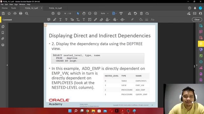
Task: Close the Comment toolbar
Action: tap(197, 20)
